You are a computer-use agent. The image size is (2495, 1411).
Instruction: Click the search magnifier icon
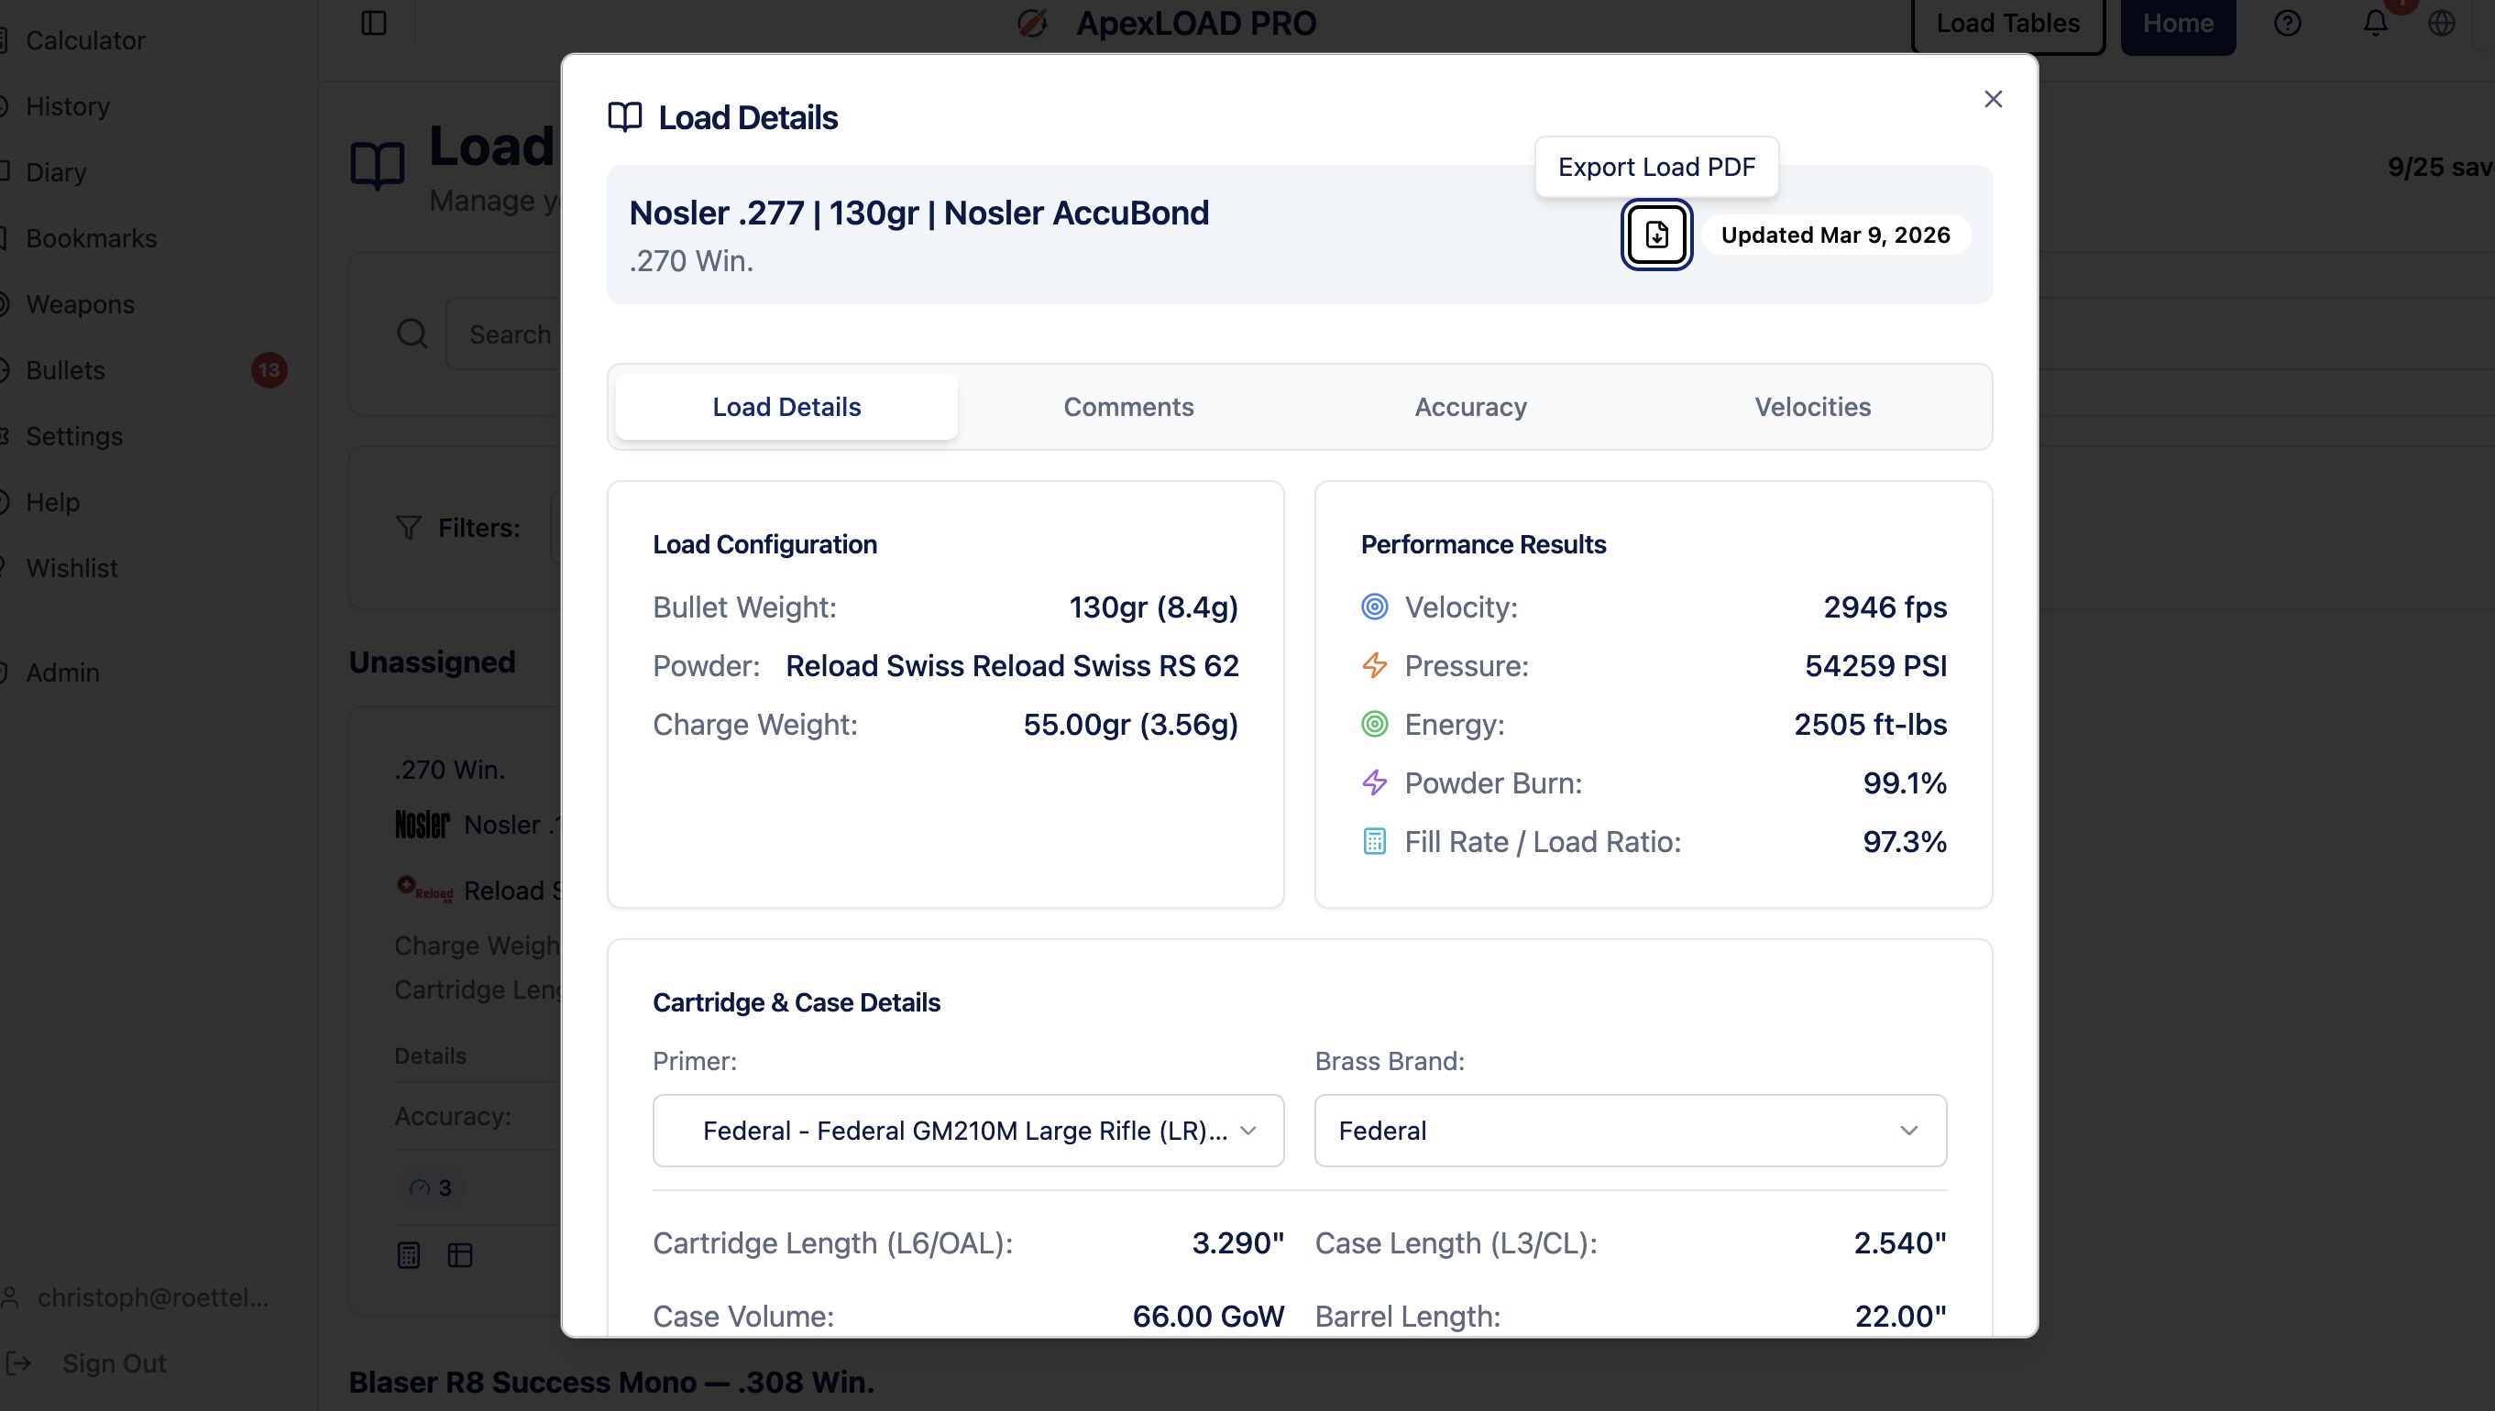click(x=412, y=334)
